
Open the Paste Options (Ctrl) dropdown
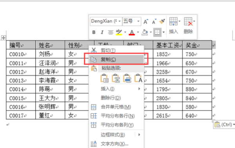pos(224,125)
